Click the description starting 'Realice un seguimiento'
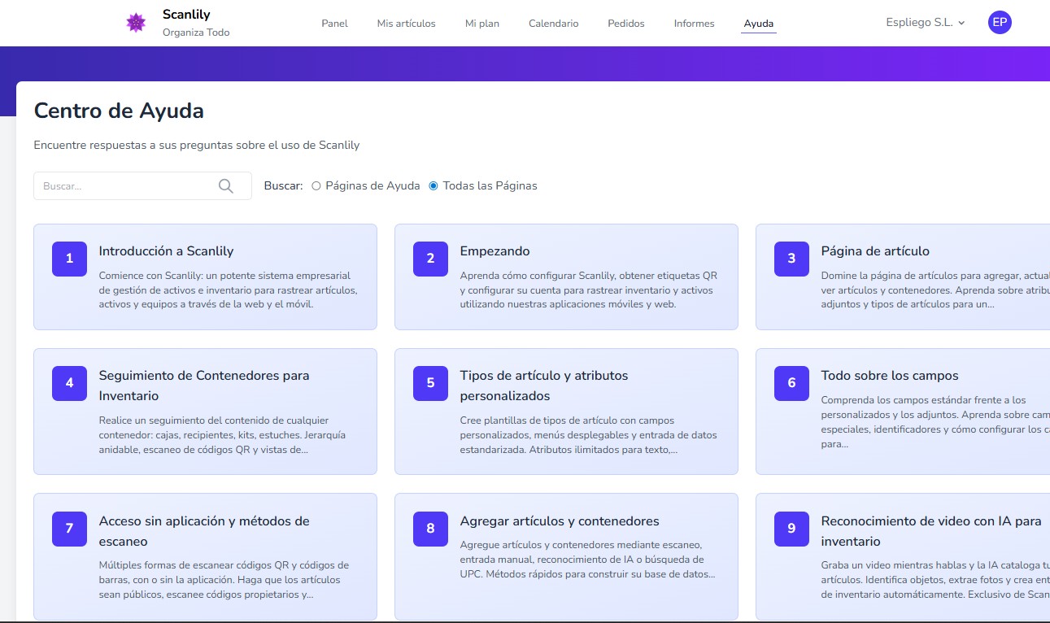This screenshot has width=1050, height=623. click(x=222, y=435)
